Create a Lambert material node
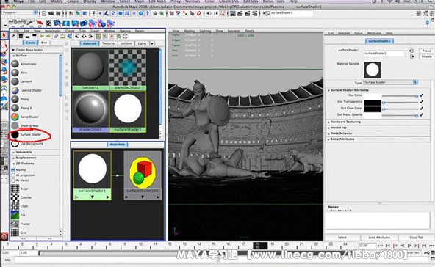The image size is (435, 267). point(21,81)
